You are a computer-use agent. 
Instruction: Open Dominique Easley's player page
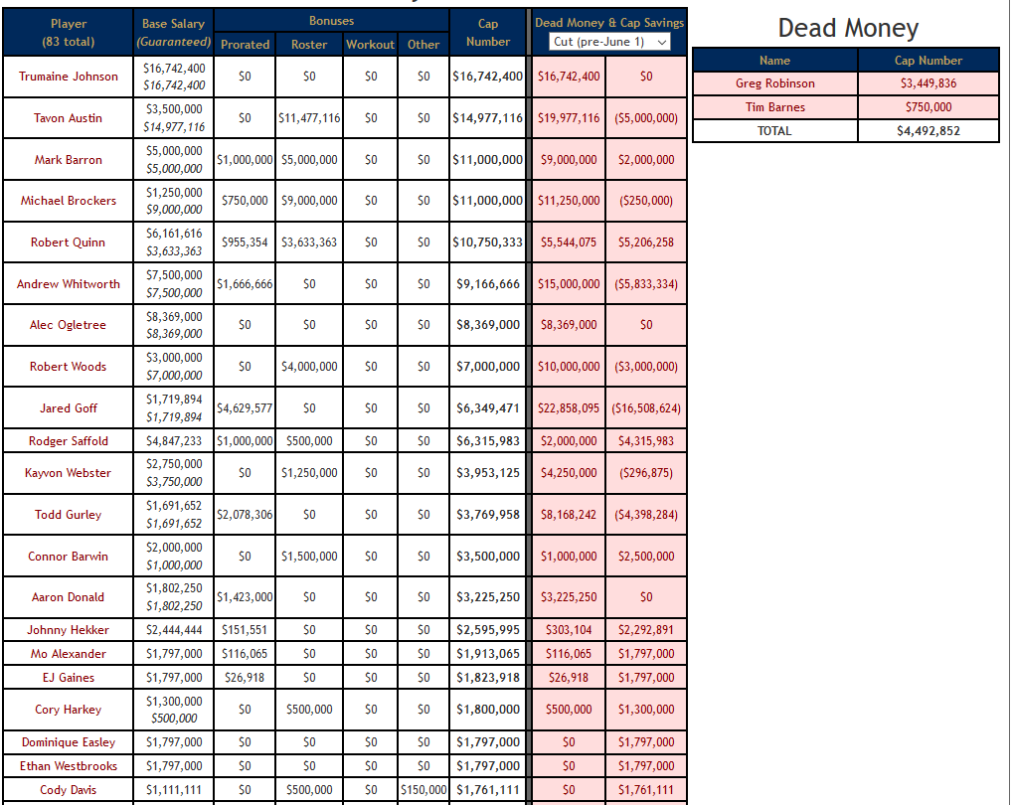(69, 742)
